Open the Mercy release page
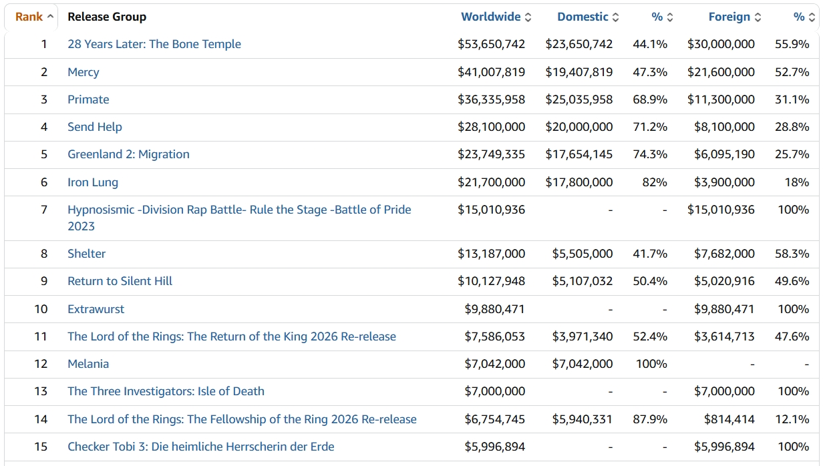The height and width of the screenshot is (466, 823). point(84,72)
